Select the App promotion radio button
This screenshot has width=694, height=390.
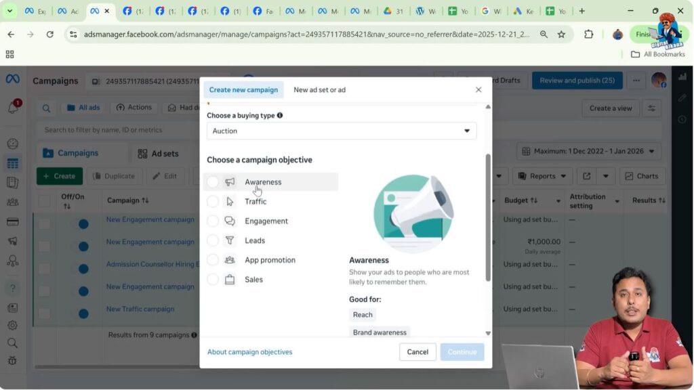point(213,259)
